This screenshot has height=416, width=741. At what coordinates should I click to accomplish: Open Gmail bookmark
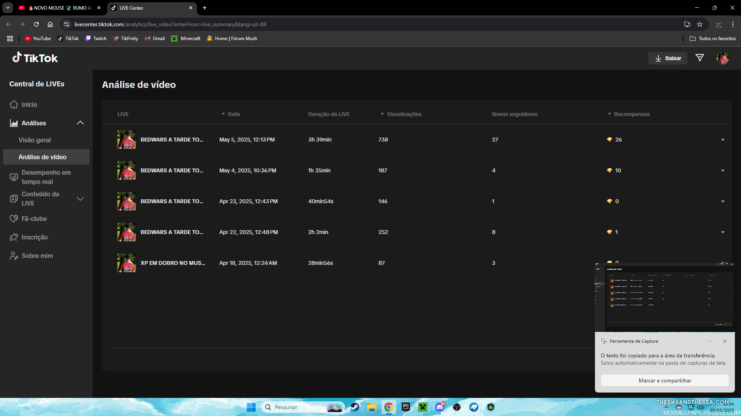tap(154, 39)
